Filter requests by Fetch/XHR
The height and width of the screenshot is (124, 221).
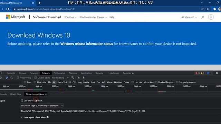(63, 82)
